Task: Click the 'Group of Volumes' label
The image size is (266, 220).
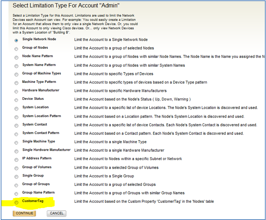Action: point(37,167)
